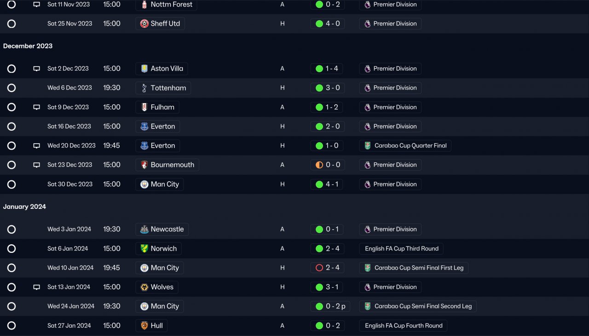Click Carabao Cup logo in Quarter Final row
Viewport: 589px width, 336px height.
[367, 146]
